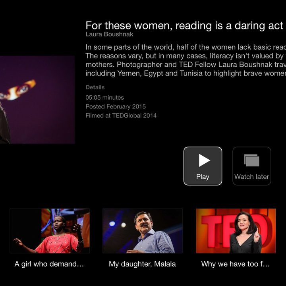
Task: Play the Laura Boushnak talk
Action: point(203,166)
